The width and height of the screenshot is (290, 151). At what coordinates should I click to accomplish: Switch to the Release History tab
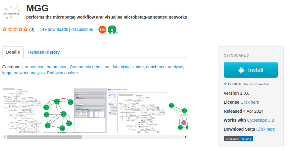pyautogui.click(x=44, y=52)
